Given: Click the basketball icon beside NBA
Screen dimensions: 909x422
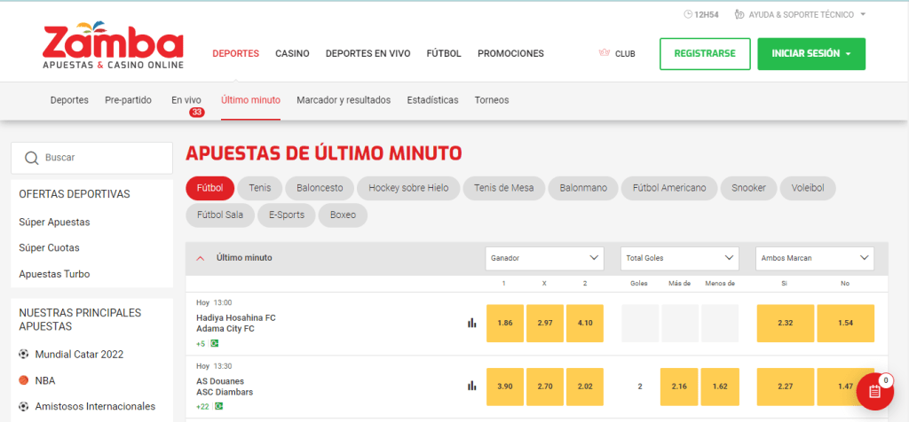Looking at the screenshot, I should (24, 380).
